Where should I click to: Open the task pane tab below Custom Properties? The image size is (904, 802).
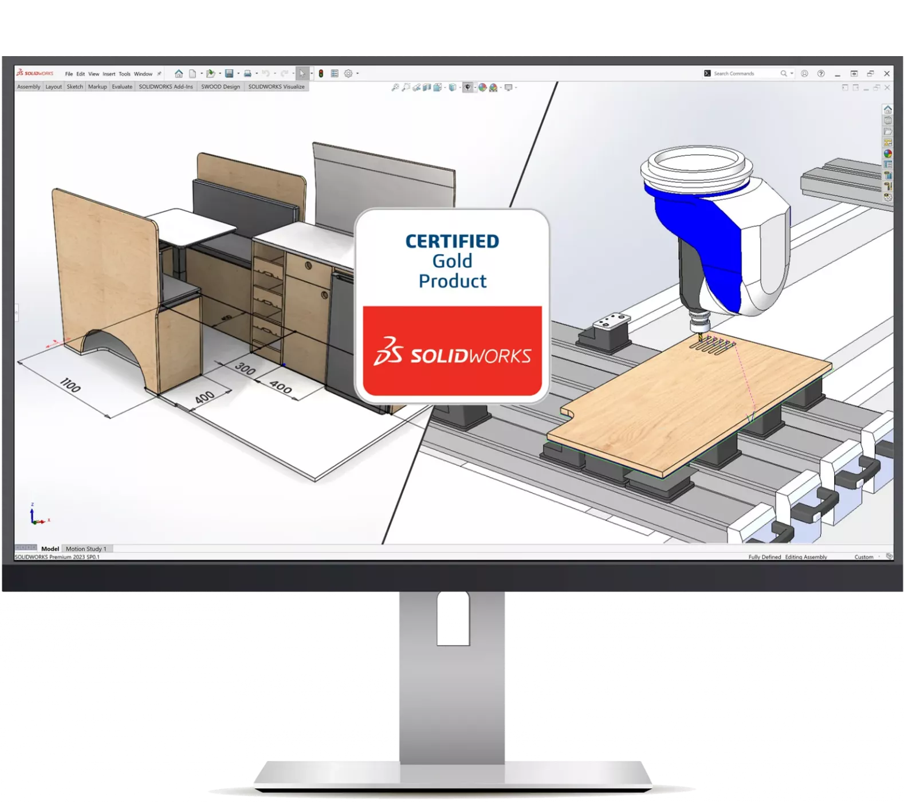tap(887, 175)
